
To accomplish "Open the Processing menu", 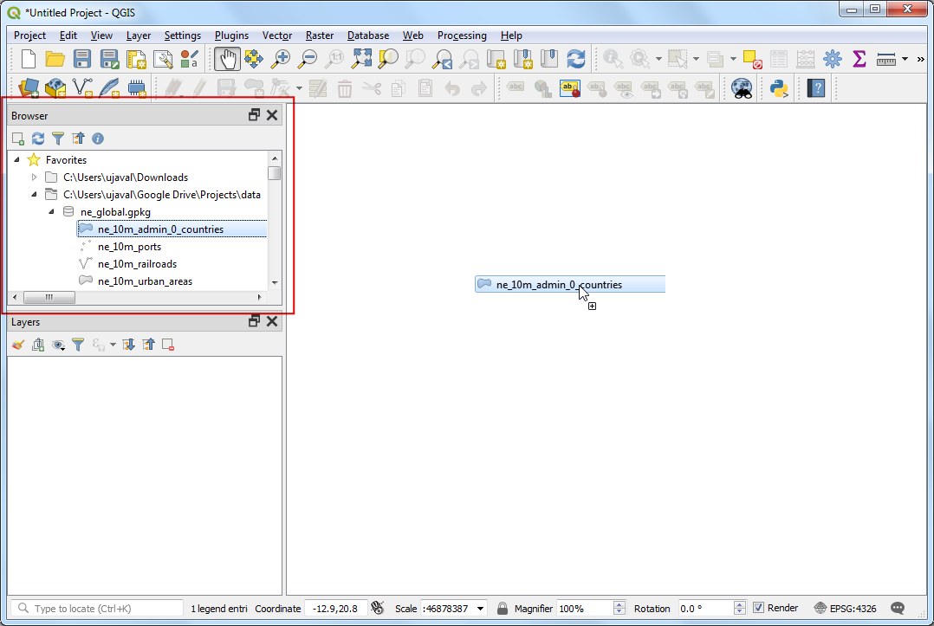I will (x=462, y=35).
